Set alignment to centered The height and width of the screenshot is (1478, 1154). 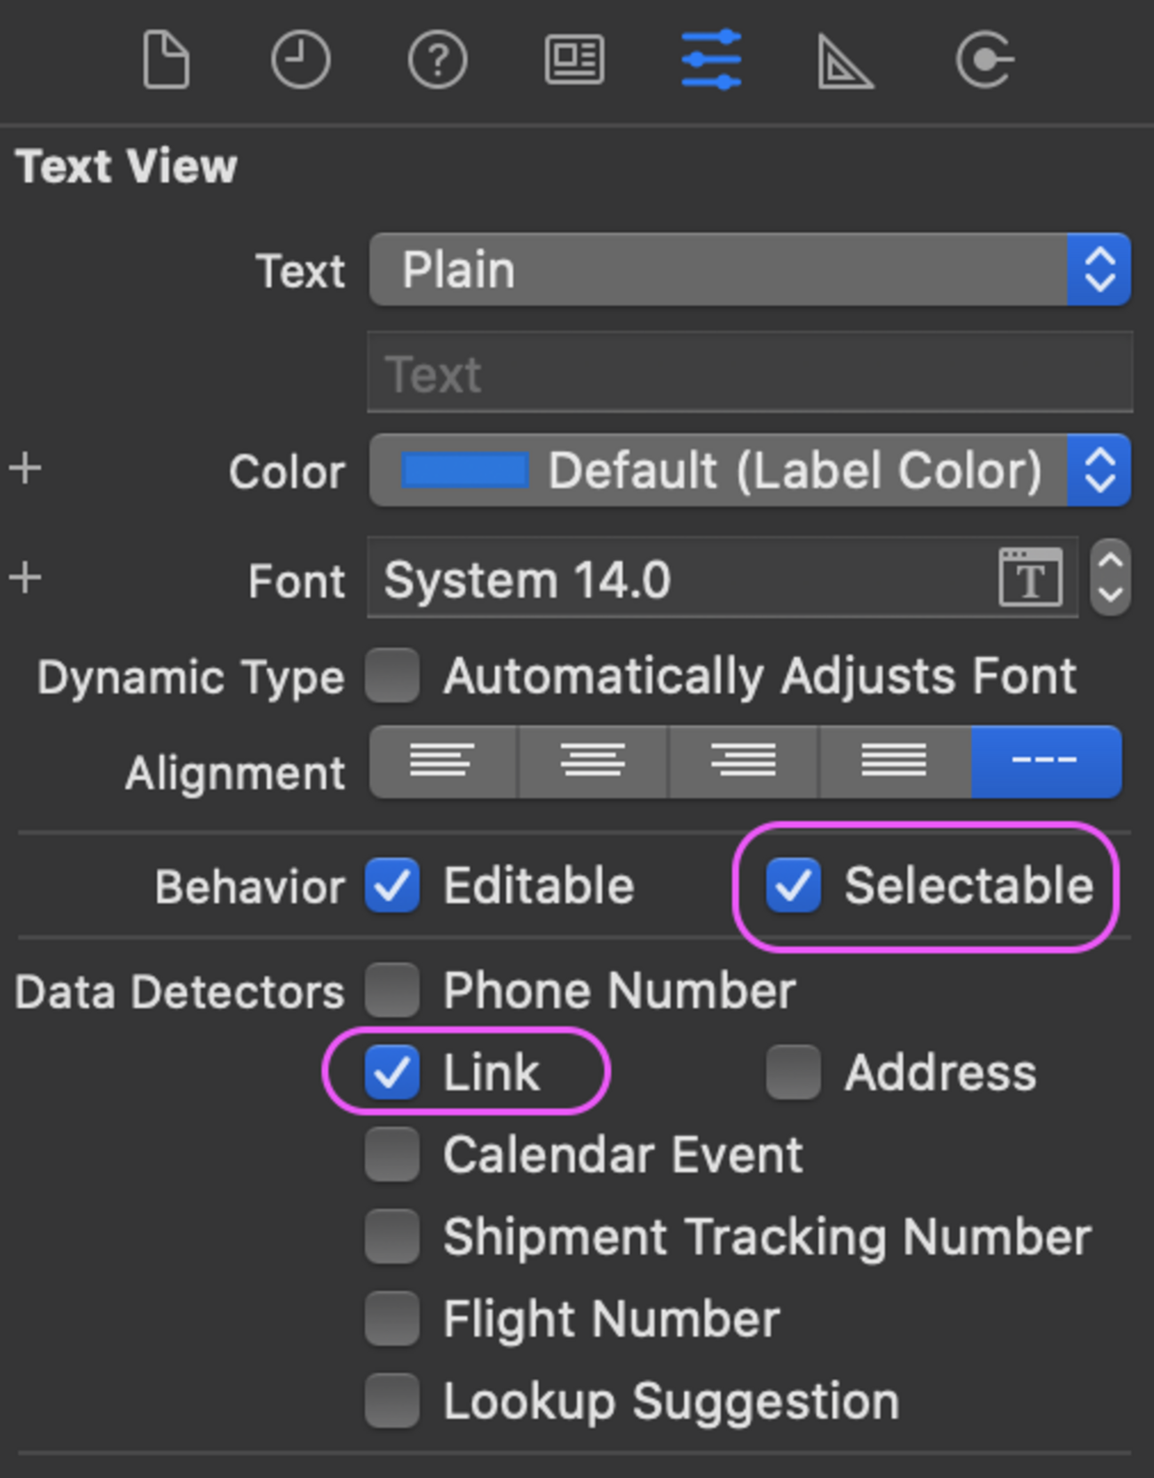592,762
